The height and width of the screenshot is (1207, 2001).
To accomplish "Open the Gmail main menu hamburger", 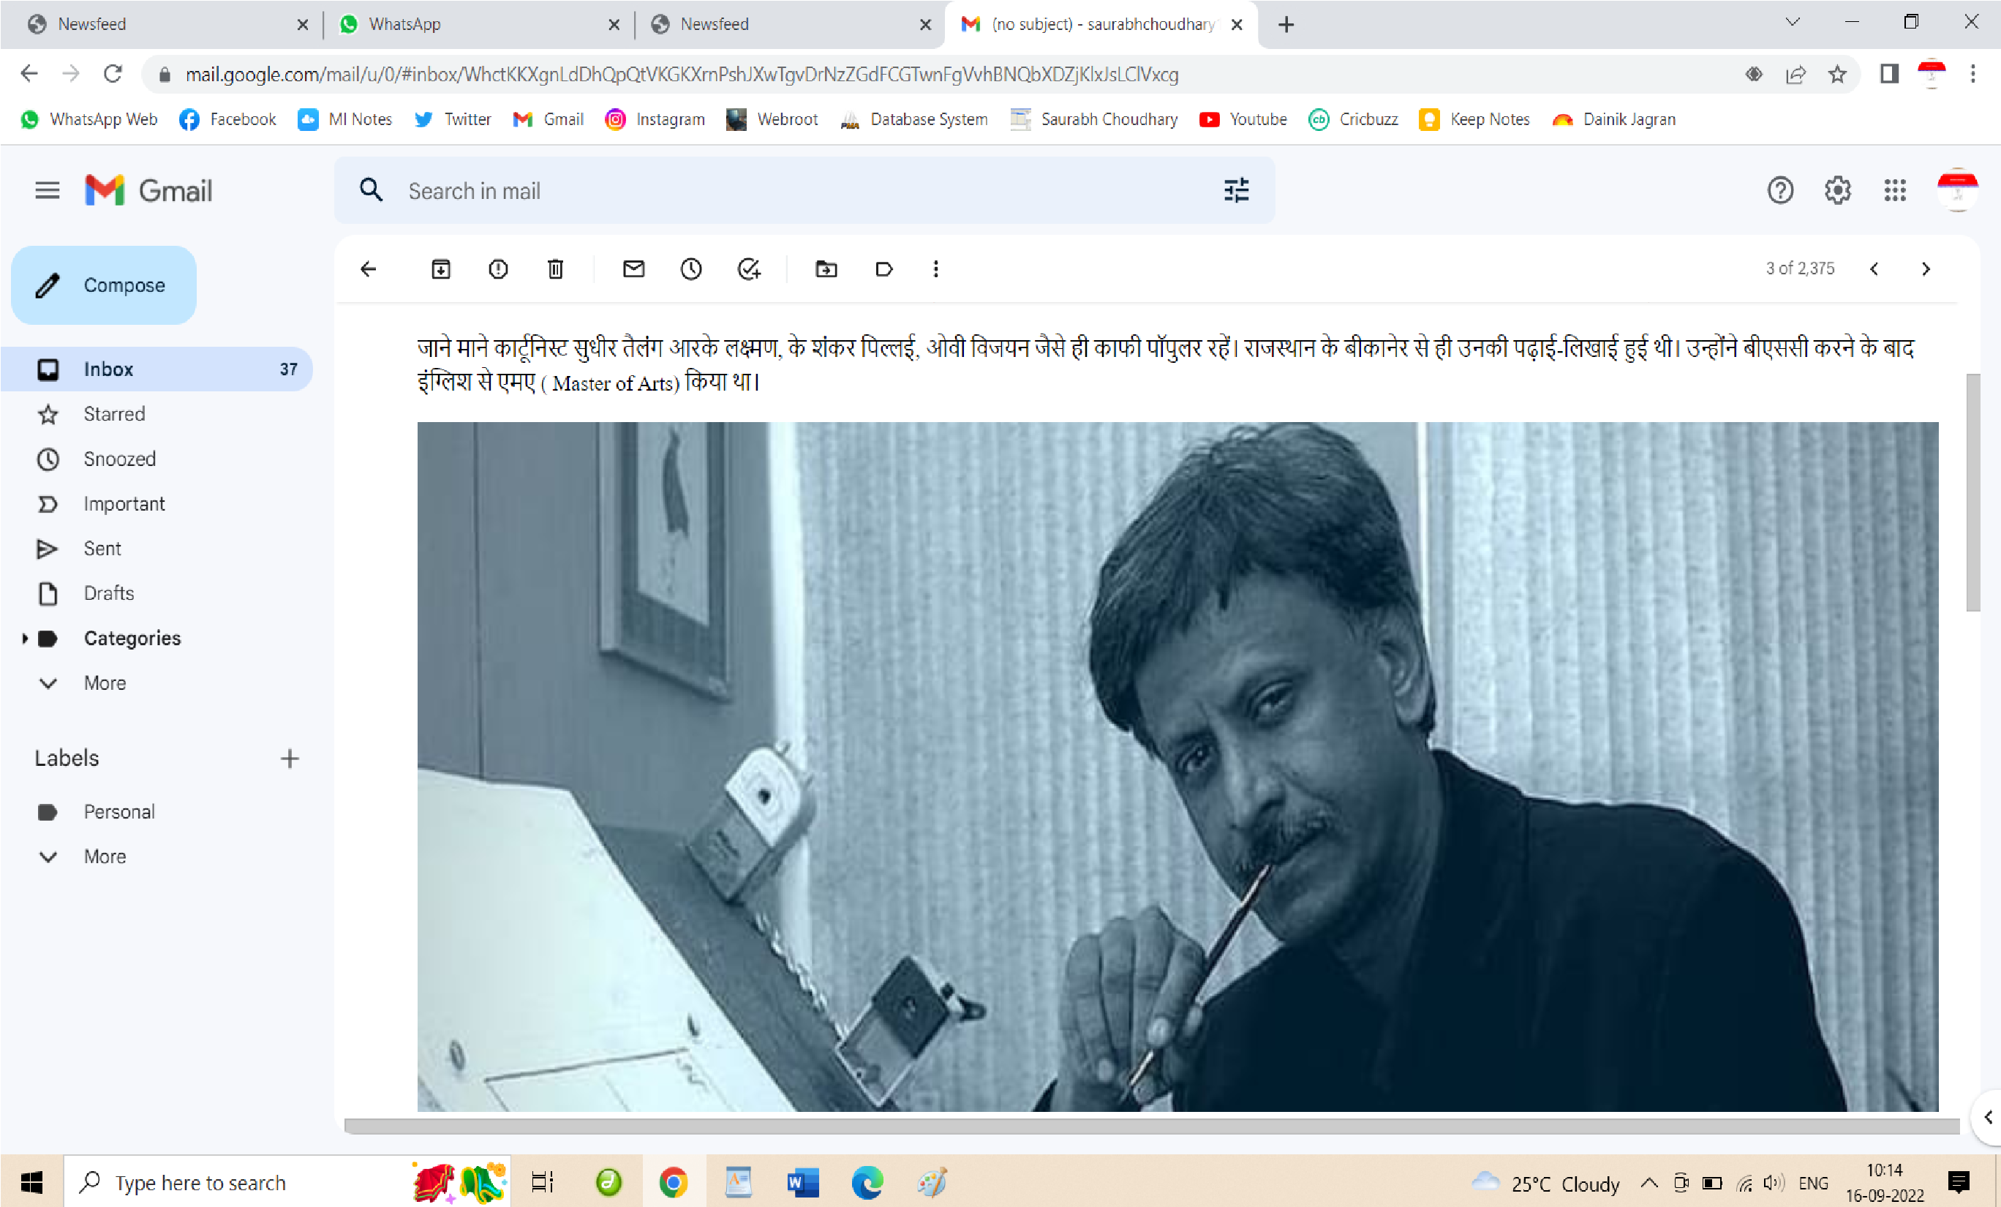I will (x=47, y=190).
